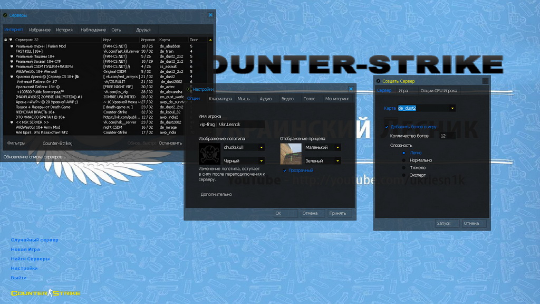
Task: Select the Тяжело difficulty radio button
Action: pyautogui.click(x=403, y=168)
